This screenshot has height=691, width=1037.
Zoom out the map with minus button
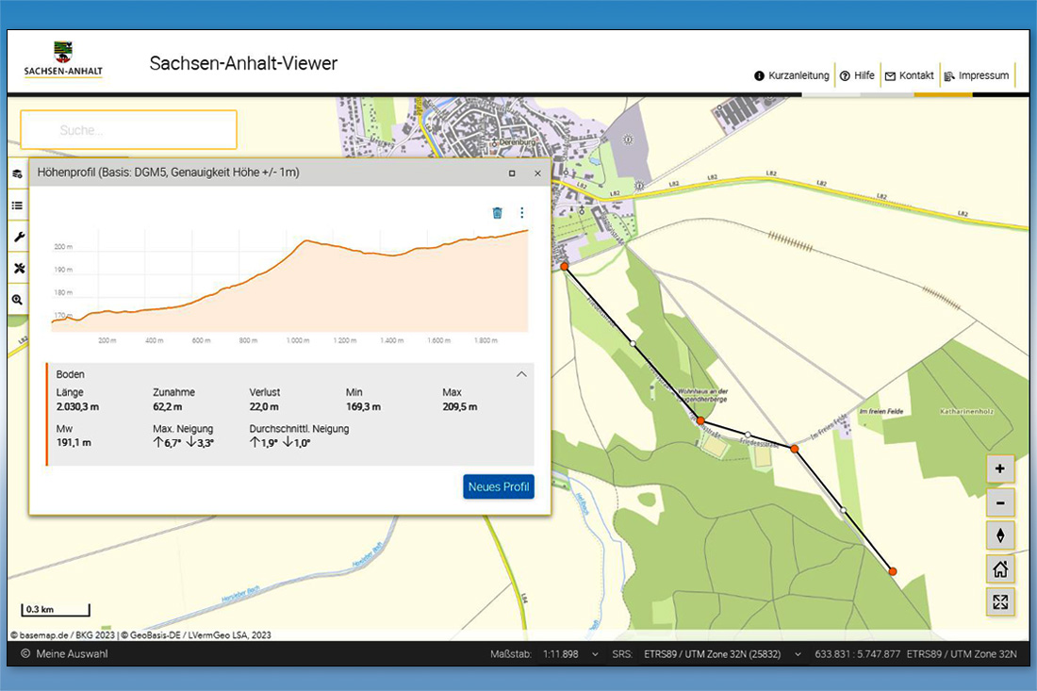pos(1000,502)
